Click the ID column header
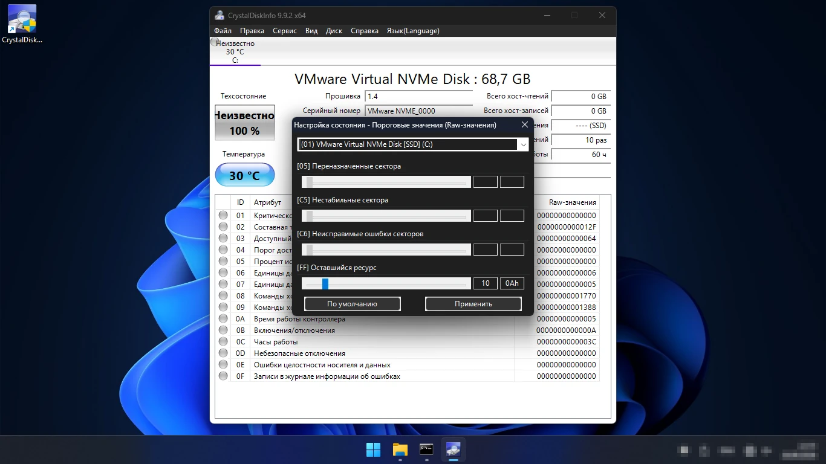826x464 pixels. coord(241,202)
